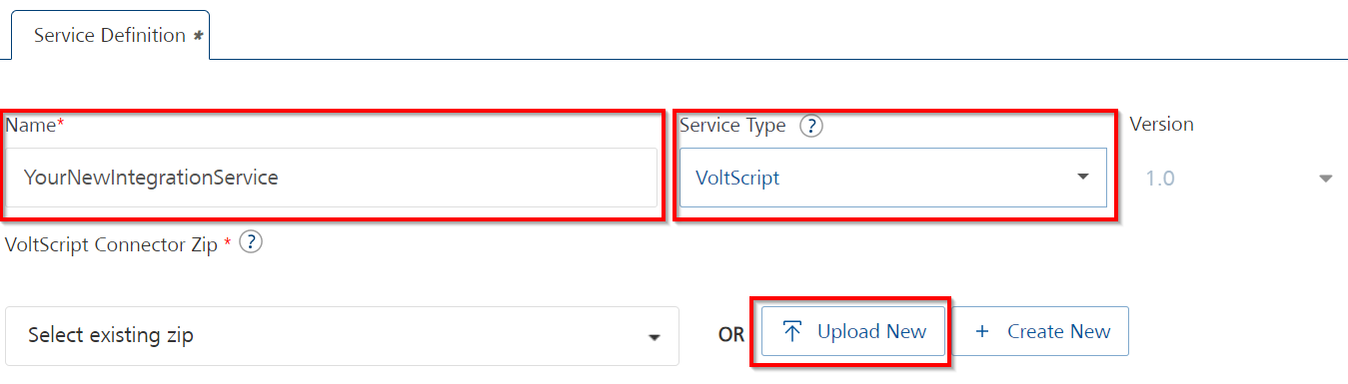The image size is (1348, 384).
Task: Open the Service Type help icon
Action: coord(811,126)
